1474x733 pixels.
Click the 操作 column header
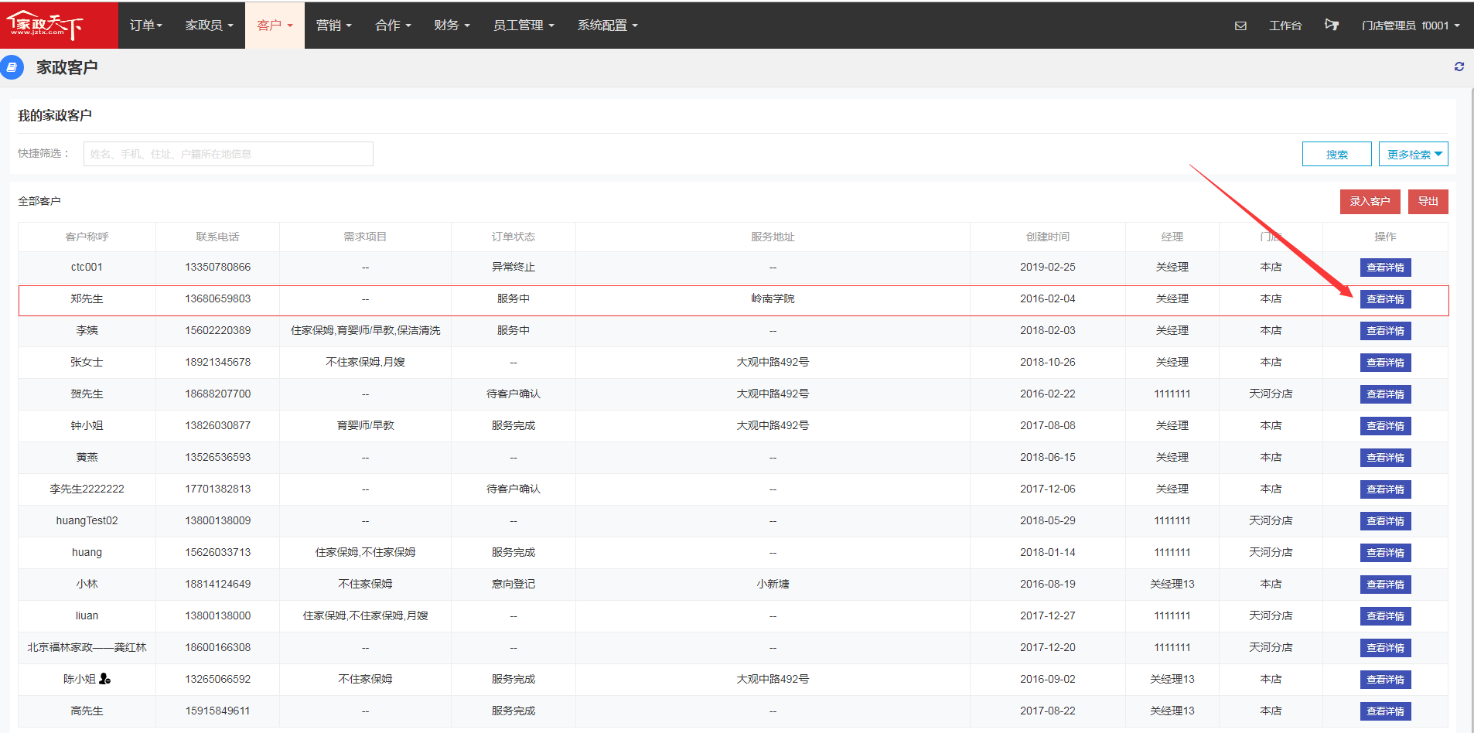(x=1385, y=237)
